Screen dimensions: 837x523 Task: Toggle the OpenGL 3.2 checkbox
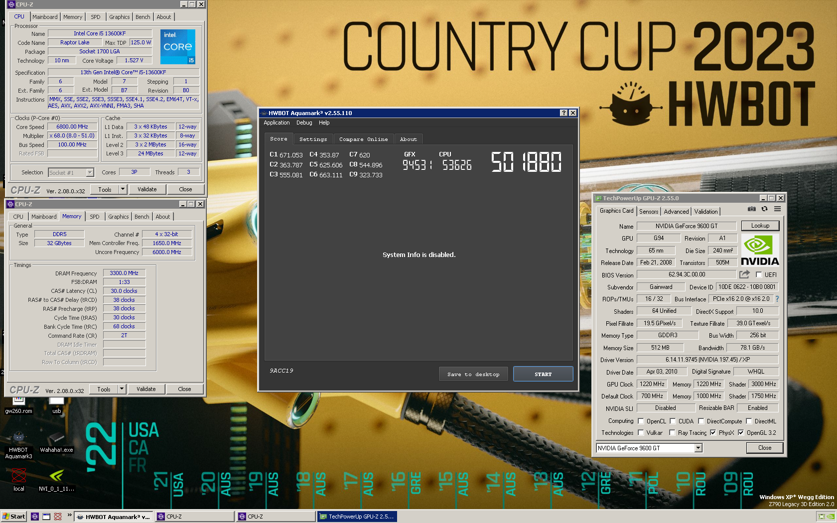[x=741, y=433]
